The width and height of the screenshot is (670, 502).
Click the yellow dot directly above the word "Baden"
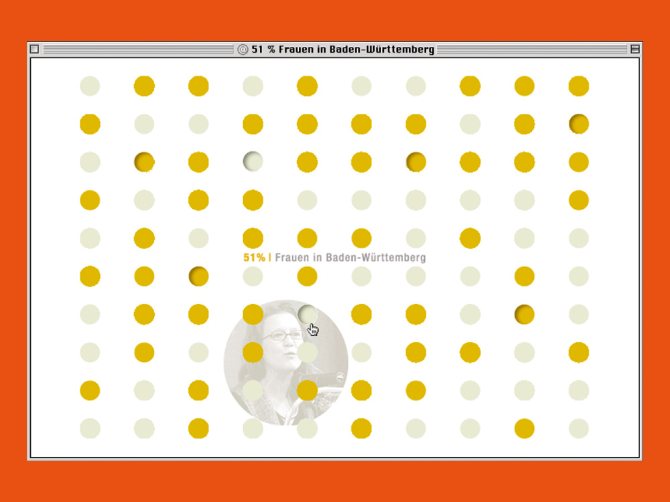(x=361, y=238)
